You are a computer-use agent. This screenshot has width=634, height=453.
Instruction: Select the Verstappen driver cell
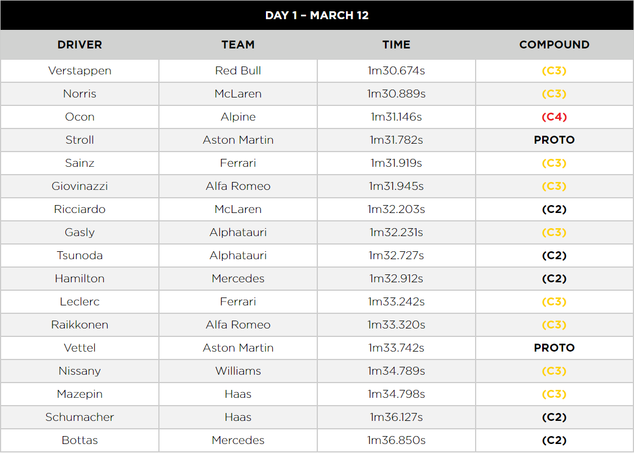pos(79,71)
